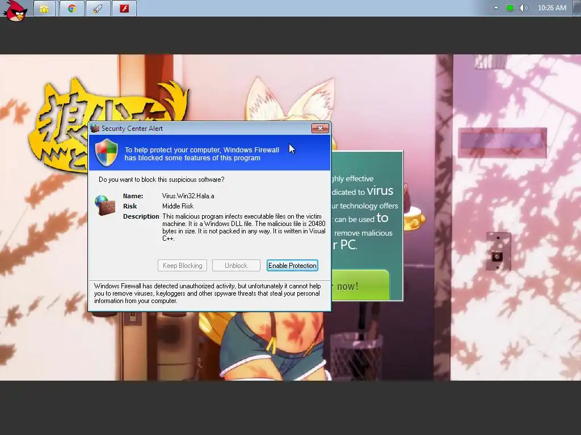Click the word 'virus' in teal ad

click(x=380, y=190)
